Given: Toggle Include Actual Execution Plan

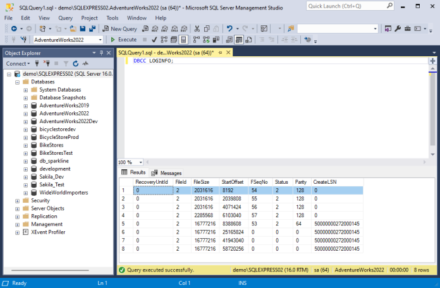Looking at the screenshot, I should click(x=197, y=40).
